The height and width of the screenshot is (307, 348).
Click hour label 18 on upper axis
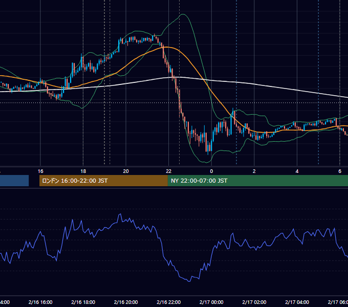(x=83, y=171)
